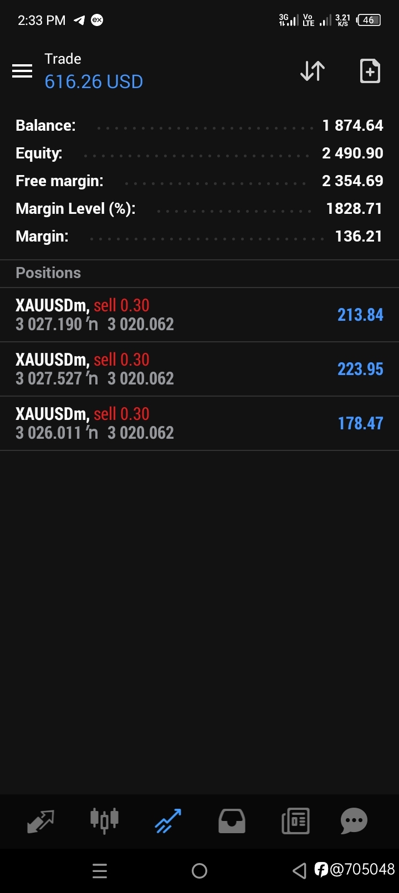Open the Quotes tab with arrows icon
This screenshot has height=893, width=399.
pos(40,821)
